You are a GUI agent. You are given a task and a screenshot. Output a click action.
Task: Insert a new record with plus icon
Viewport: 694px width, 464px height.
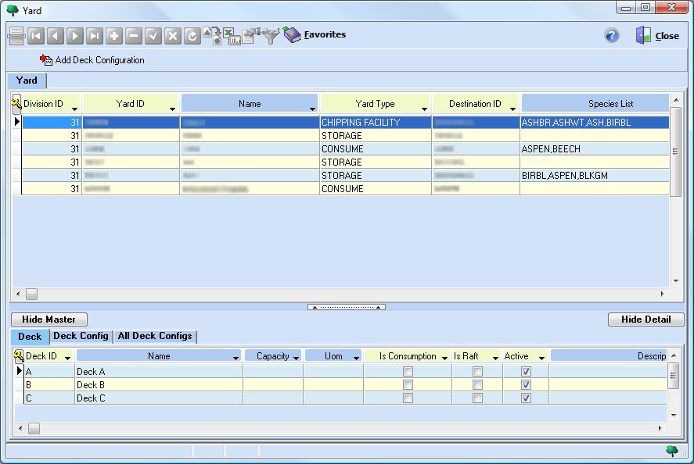114,36
